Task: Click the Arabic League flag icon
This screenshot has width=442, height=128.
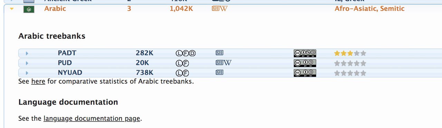Action: point(29,9)
